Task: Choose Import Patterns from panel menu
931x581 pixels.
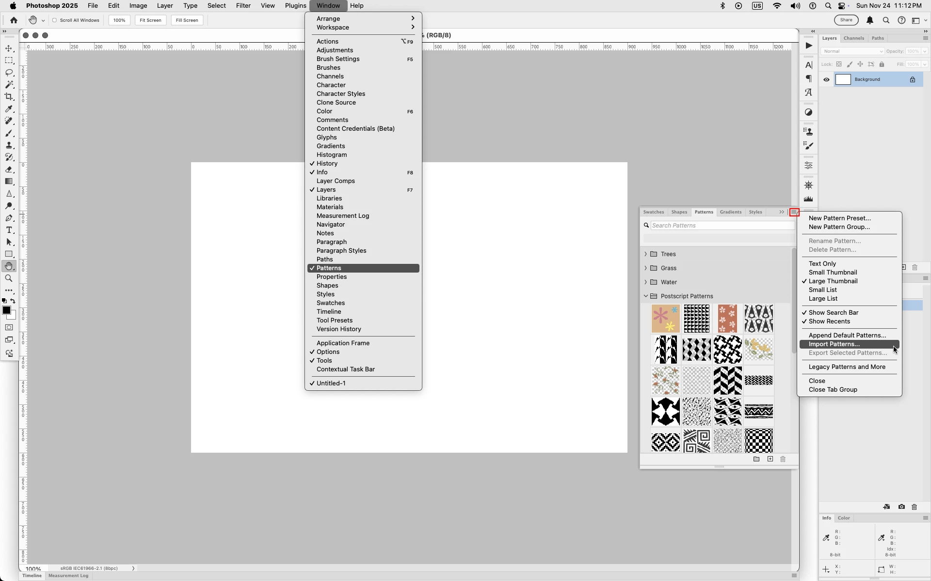Action: click(x=834, y=344)
